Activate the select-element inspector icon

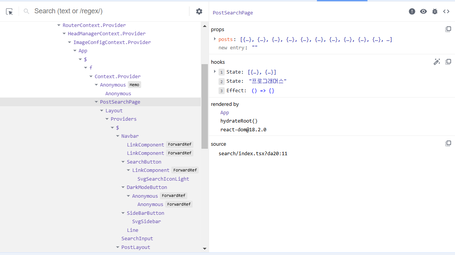[9, 12]
